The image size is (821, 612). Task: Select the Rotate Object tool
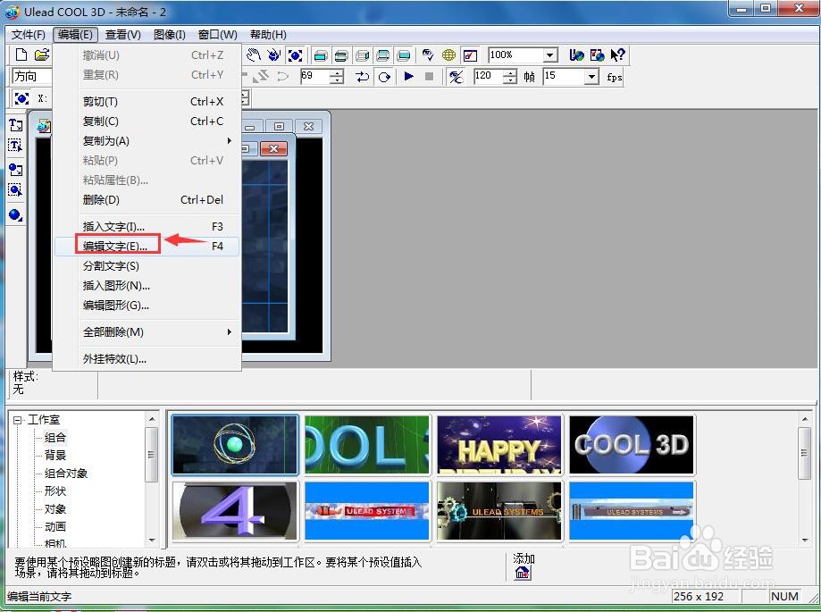274,54
